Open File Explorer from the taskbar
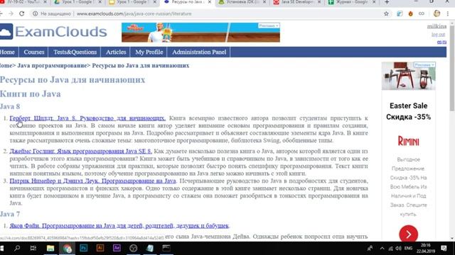Viewport: 455px width, 255px height. (50, 248)
